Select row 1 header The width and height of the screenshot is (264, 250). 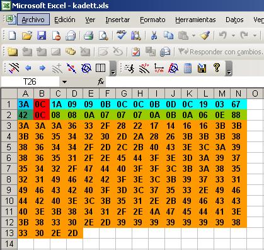pyautogui.click(x=9, y=104)
